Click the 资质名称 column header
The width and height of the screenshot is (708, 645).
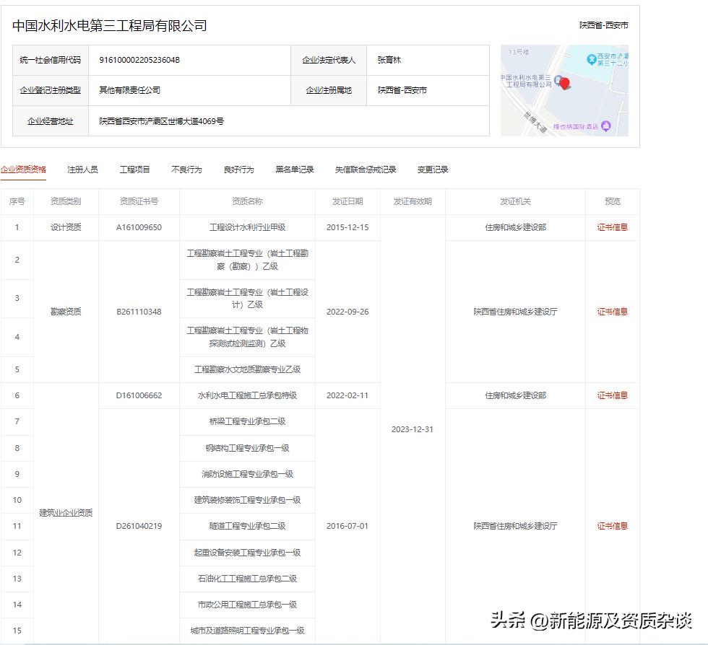click(x=247, y=201)
